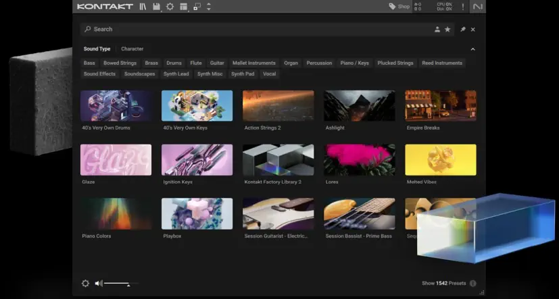The width and height of the screenshot is (559, 299).
Task: Open the Shop tag button
Action: tap(399, 6)
